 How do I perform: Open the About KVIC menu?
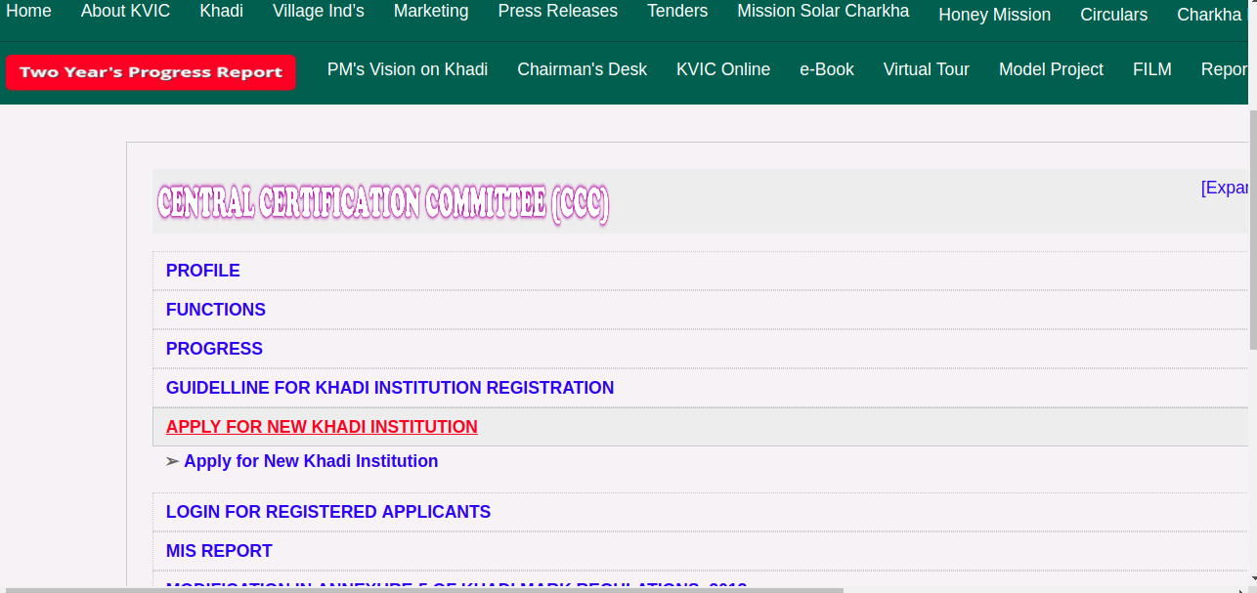(x=125, y=12)
